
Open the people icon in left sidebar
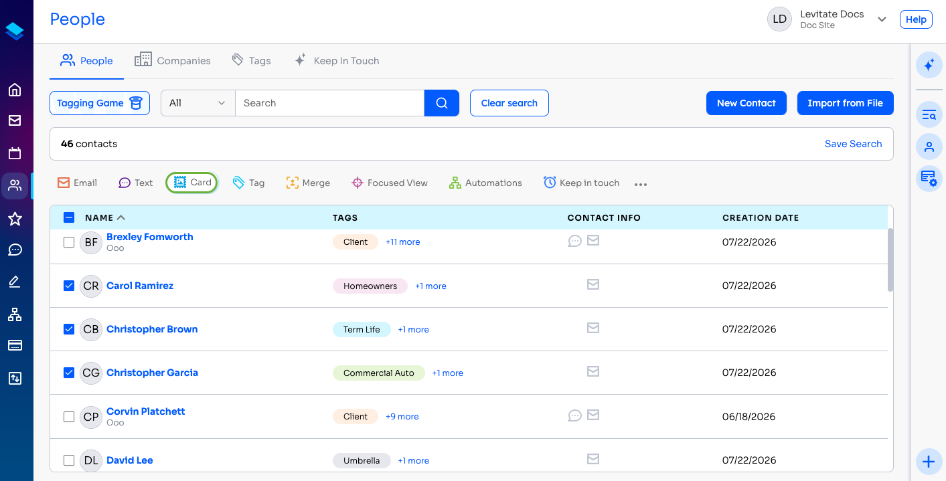pos(15,186)
